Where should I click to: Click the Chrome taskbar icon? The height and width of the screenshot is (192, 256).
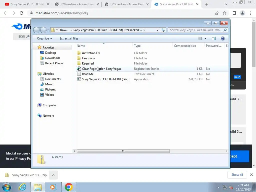68,187
